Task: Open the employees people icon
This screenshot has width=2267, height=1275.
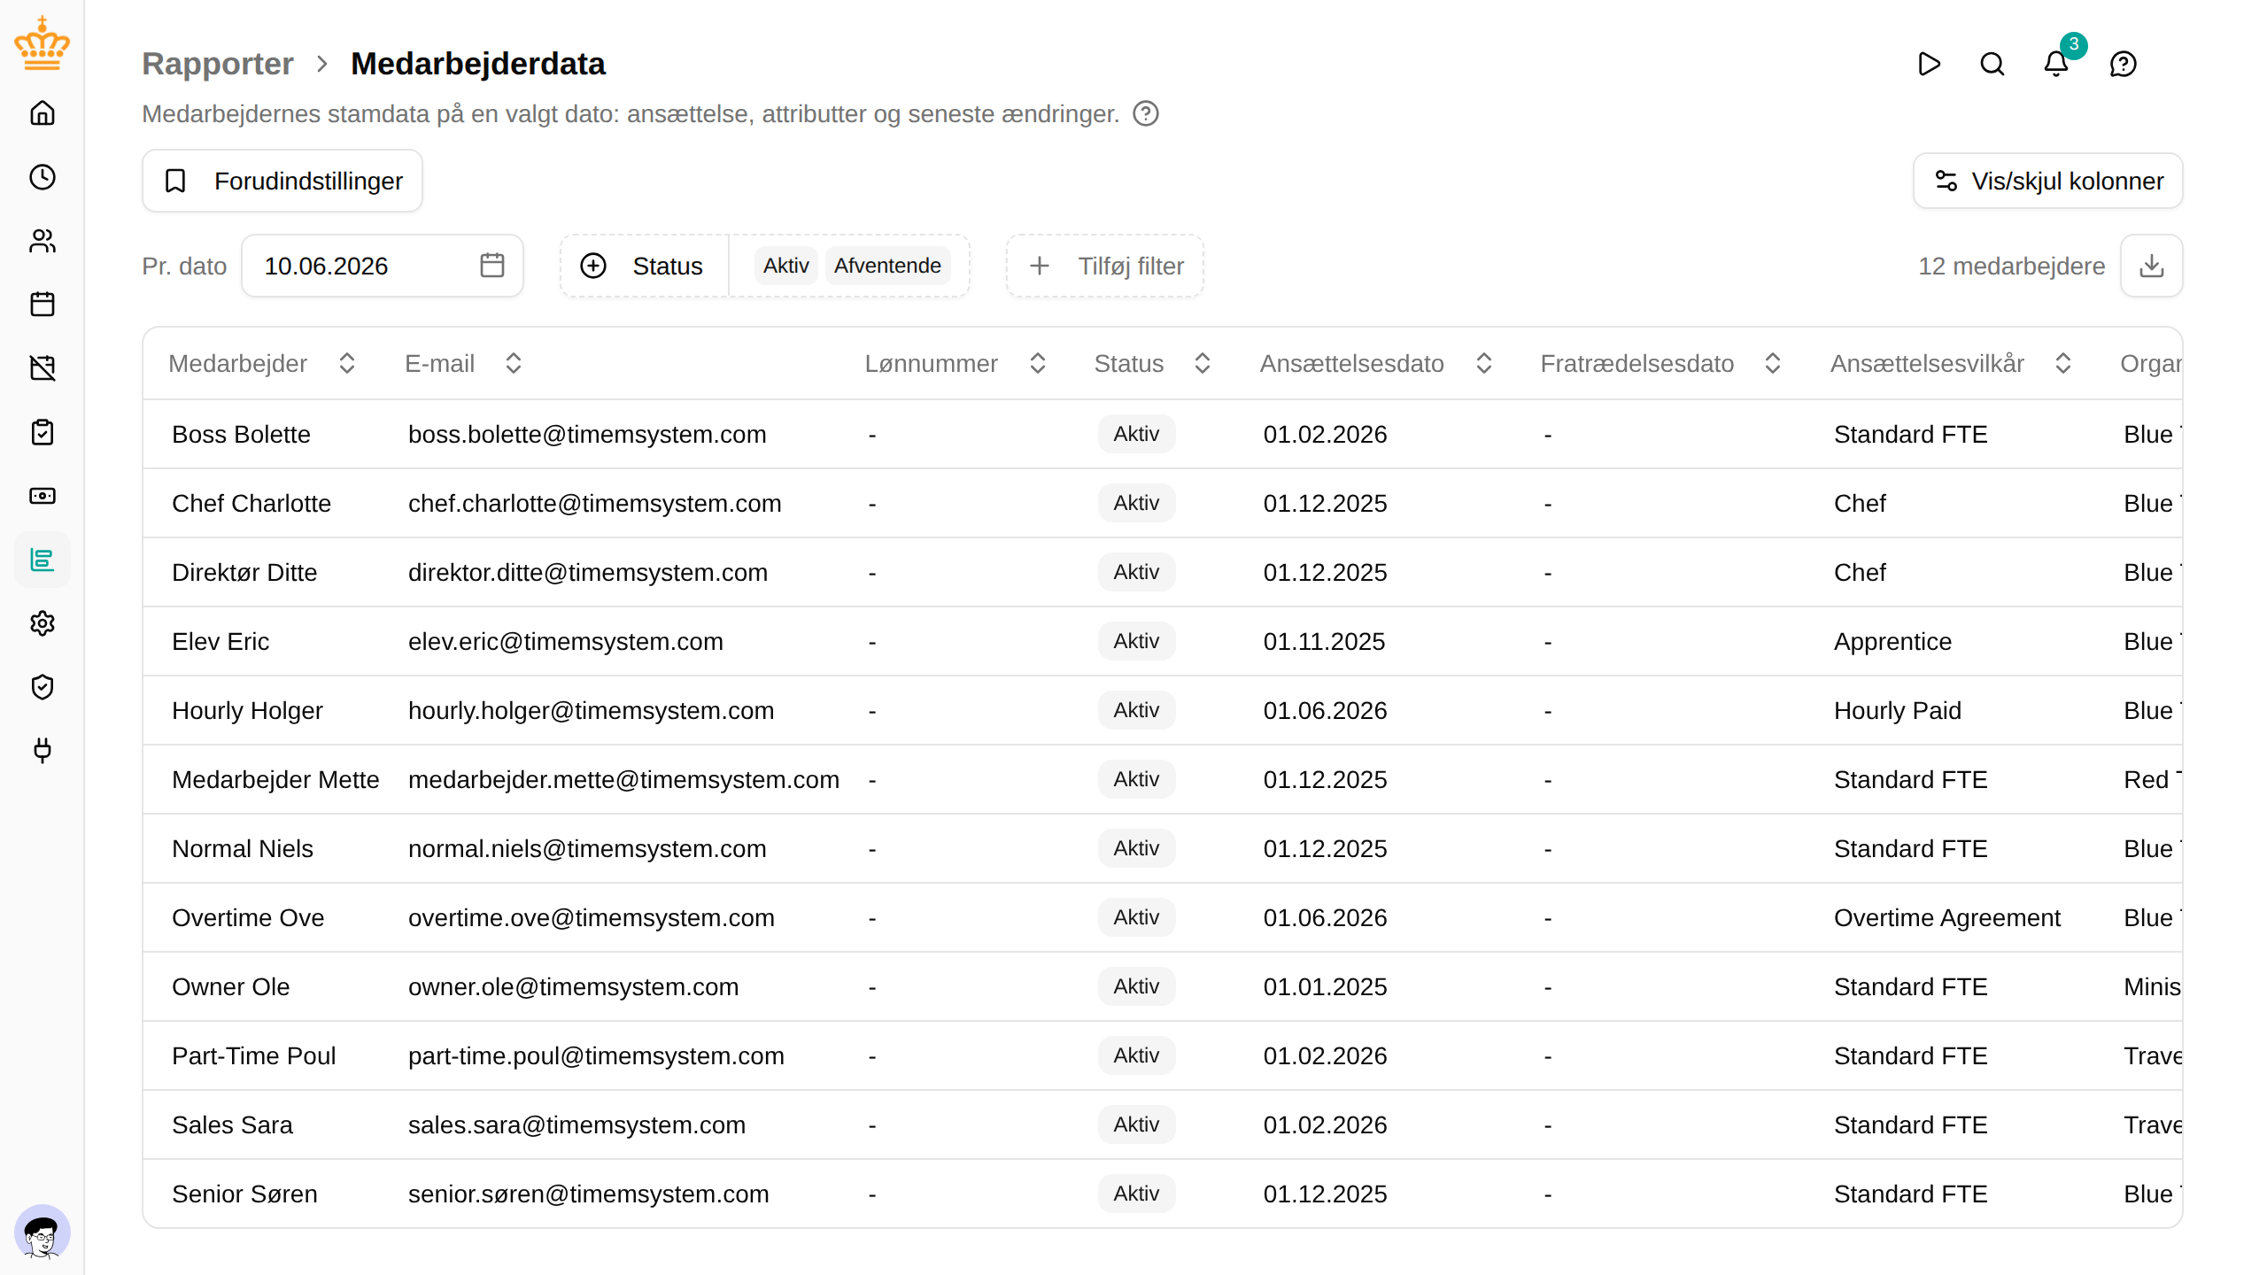Action: pyautogui.click(x=43, y=241)
